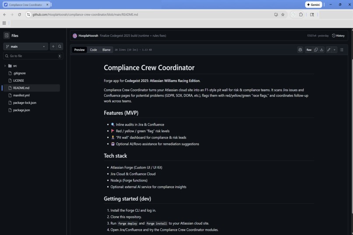This screenshot has height=235, width=353.
Task: Collapse the Files side panel icon
Action: tap(7, 35)
